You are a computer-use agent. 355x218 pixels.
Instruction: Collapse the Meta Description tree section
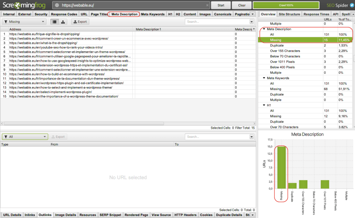[264, 29]
